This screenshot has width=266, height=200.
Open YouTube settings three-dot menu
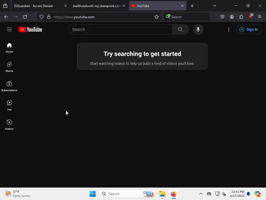pos(229,29)
